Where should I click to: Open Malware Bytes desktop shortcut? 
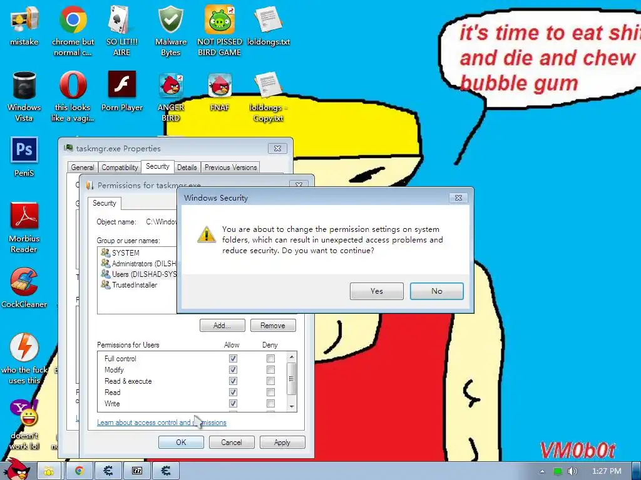coord(170,31)
